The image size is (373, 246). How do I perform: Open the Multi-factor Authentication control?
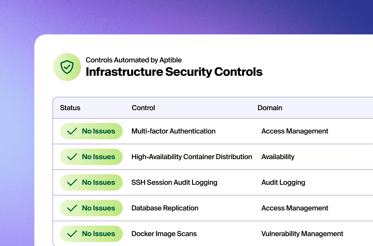(x=173, y=131)
